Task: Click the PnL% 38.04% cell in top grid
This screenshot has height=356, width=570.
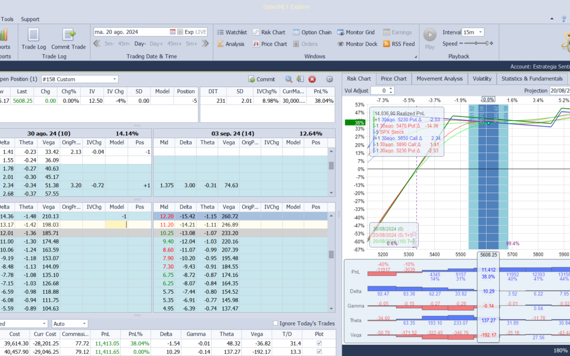Action: tap(321, 101)
